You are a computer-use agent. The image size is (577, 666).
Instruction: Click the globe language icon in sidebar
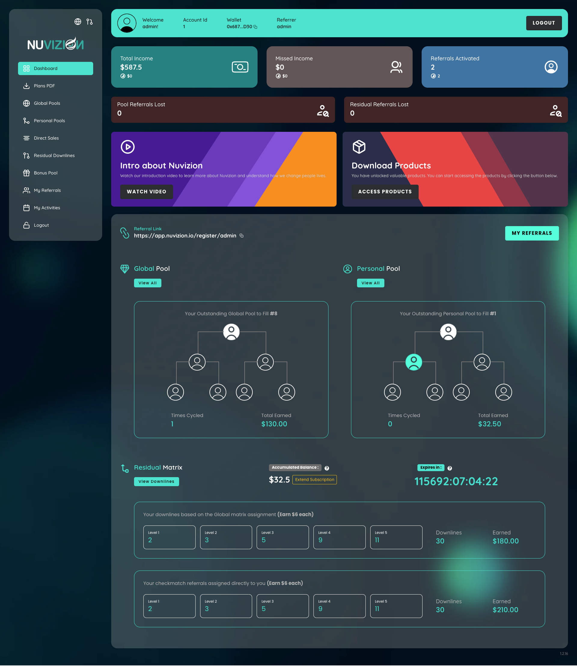coord(78,22)
